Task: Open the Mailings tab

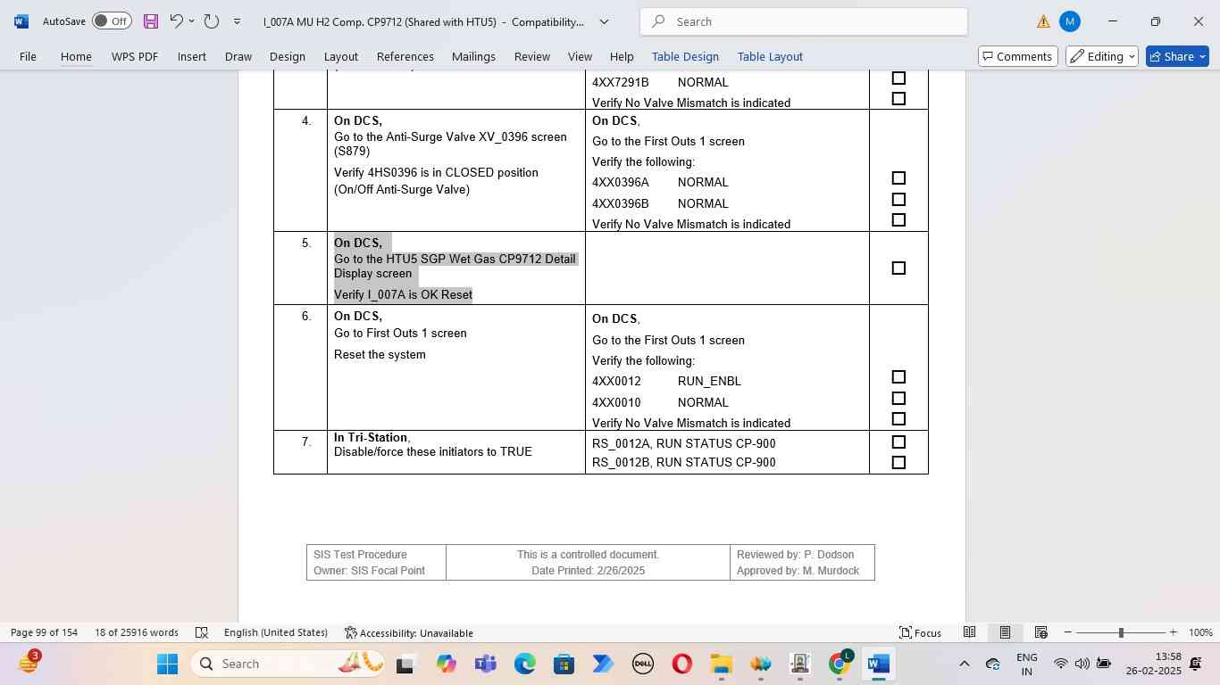Action: 473,56
